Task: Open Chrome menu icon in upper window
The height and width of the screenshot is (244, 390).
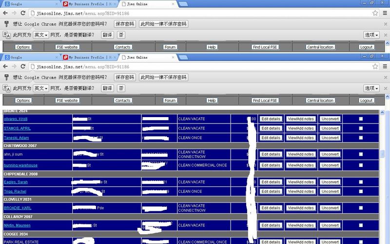Action: pos(385,13)
